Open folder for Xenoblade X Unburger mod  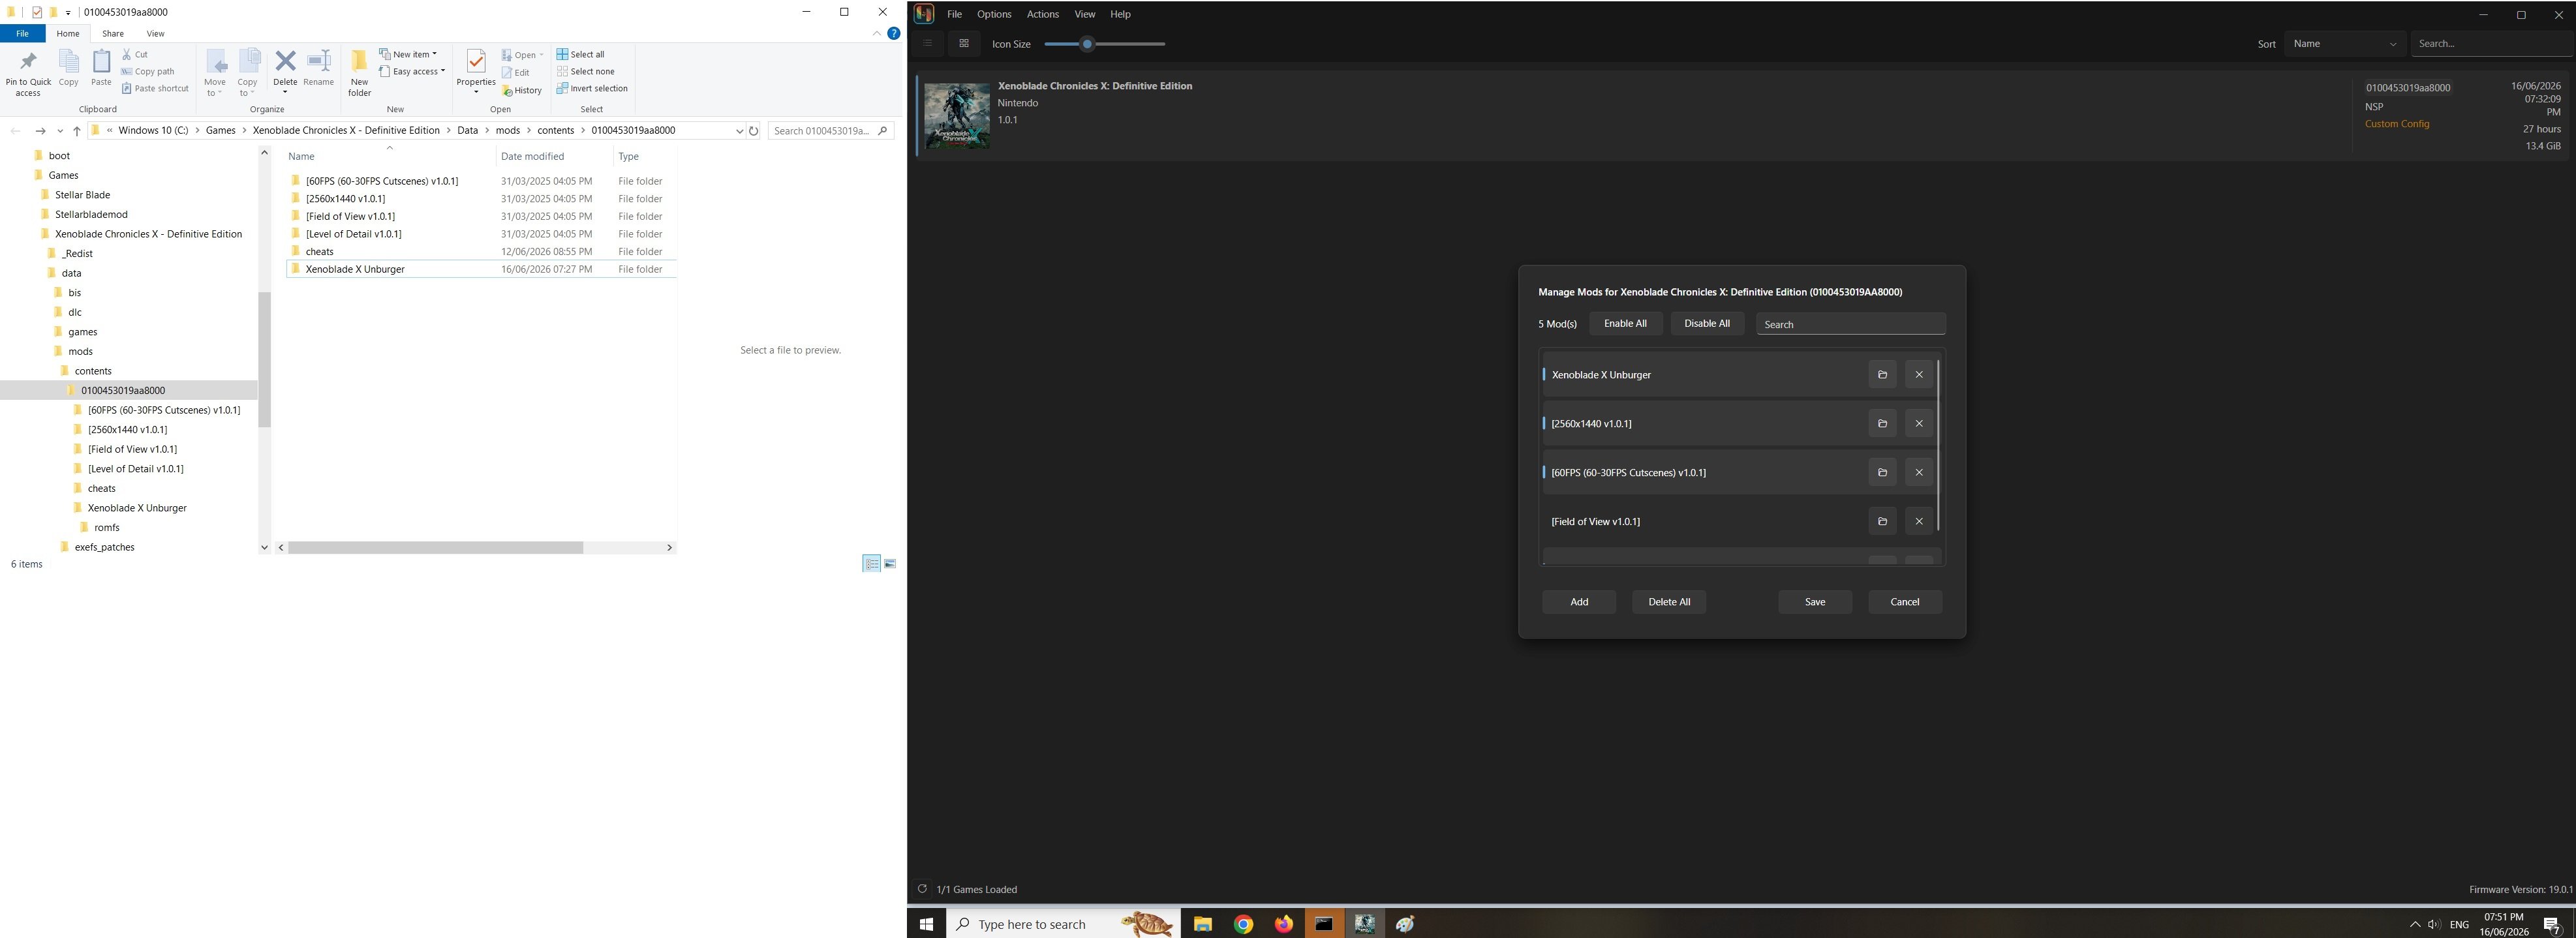pyautogui.click(x=1882, y=374)
